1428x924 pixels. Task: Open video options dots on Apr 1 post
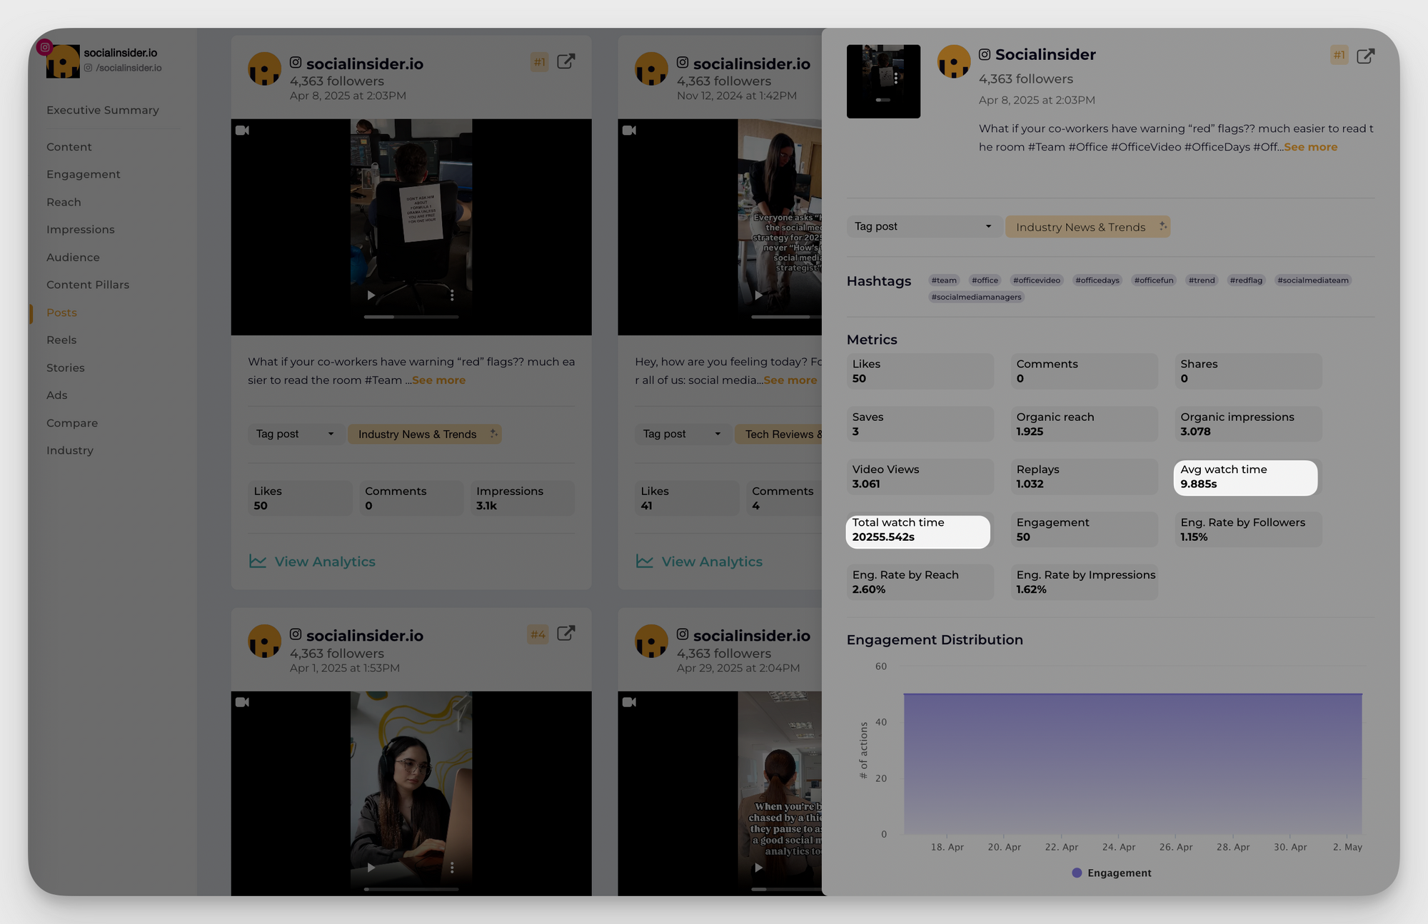click(x=452, y=868)
